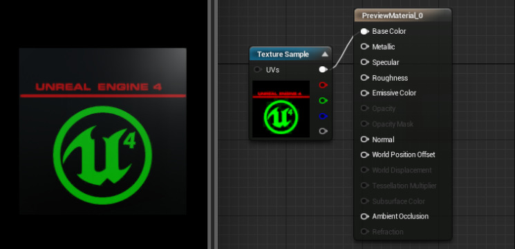Click the Base Color input pin

364,32
